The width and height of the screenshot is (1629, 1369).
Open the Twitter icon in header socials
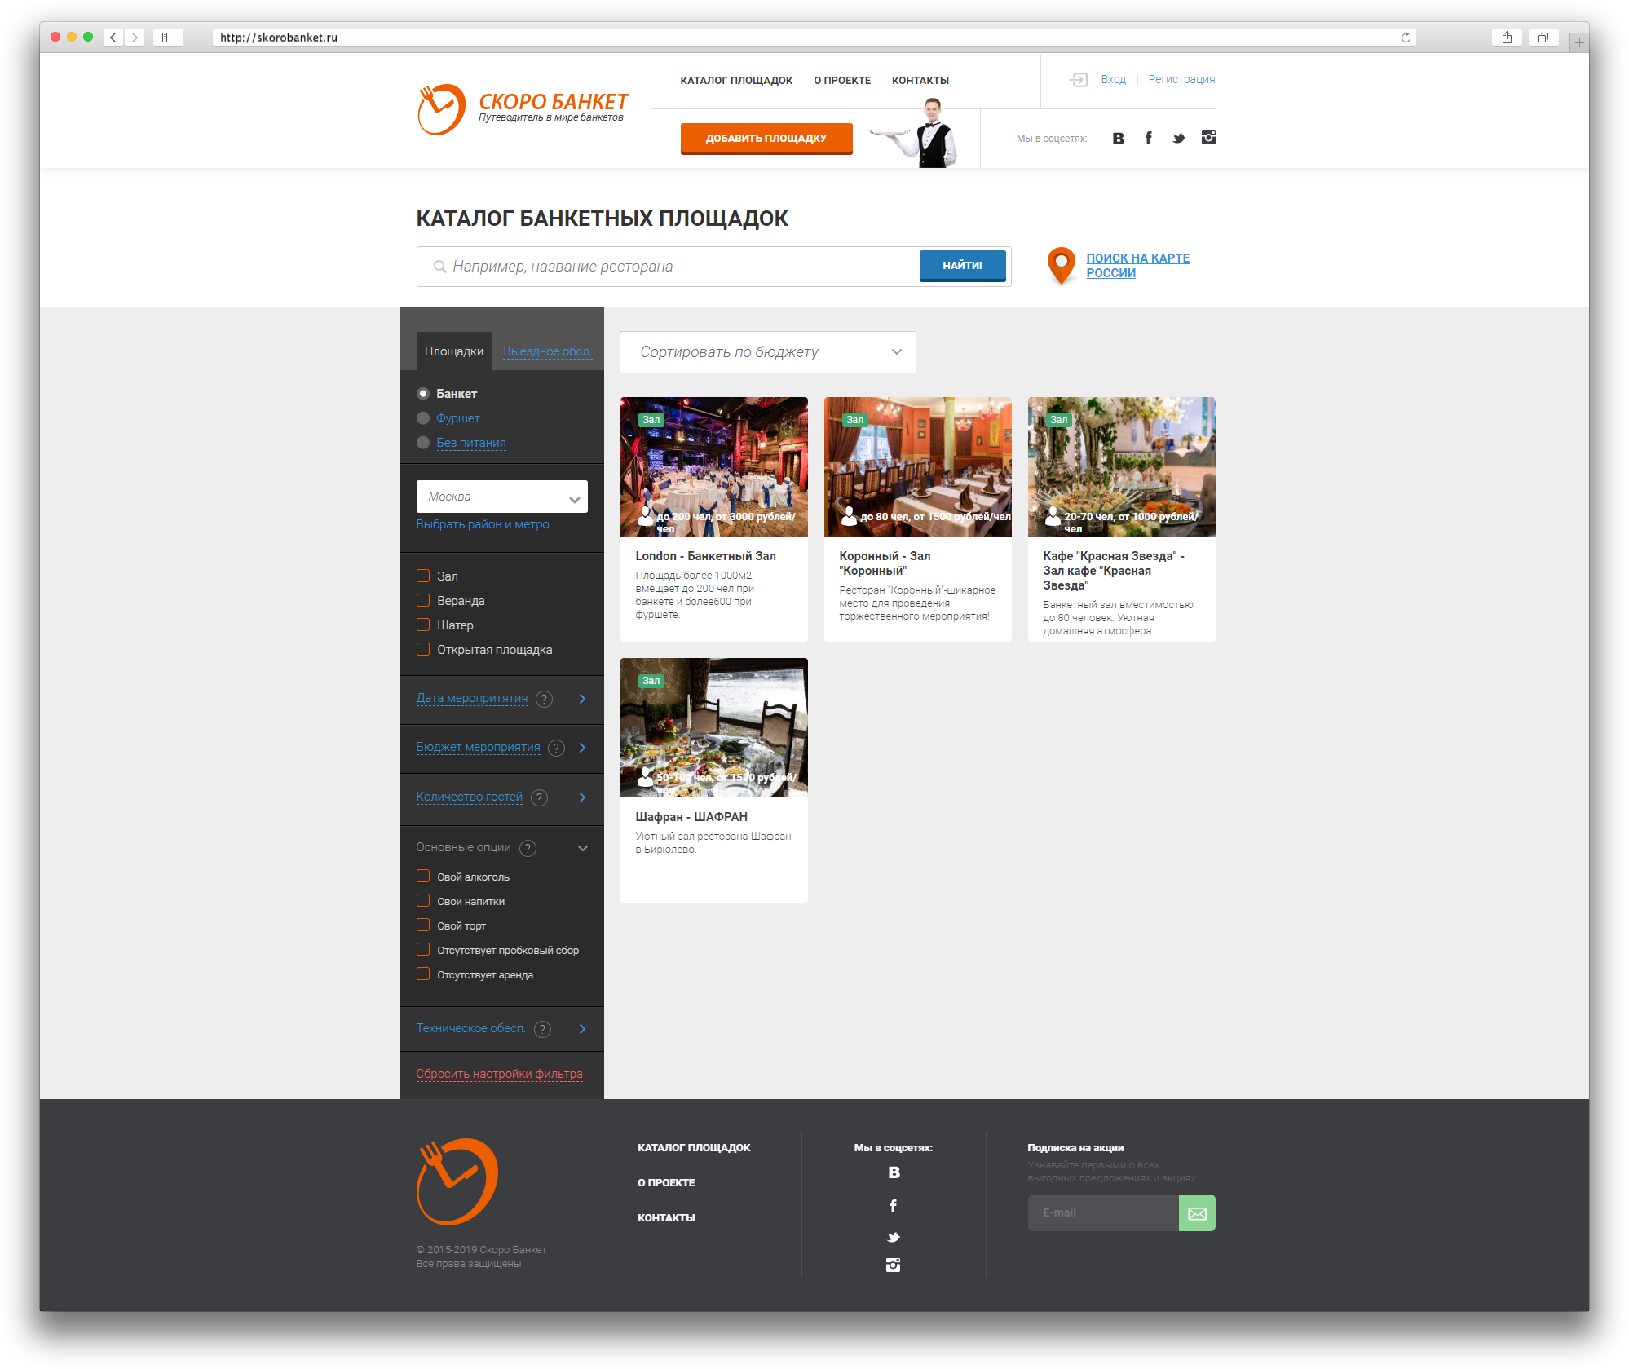click(x=1178, y=139)
